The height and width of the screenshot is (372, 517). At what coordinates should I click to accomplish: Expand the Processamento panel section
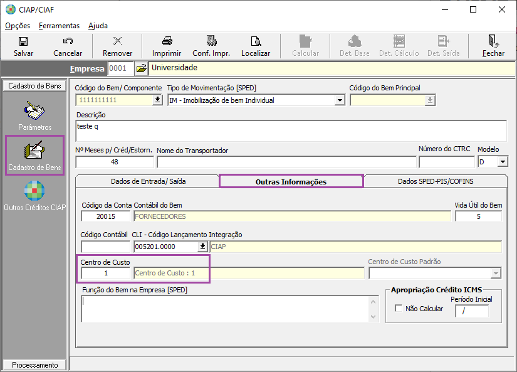coord(34,364)
